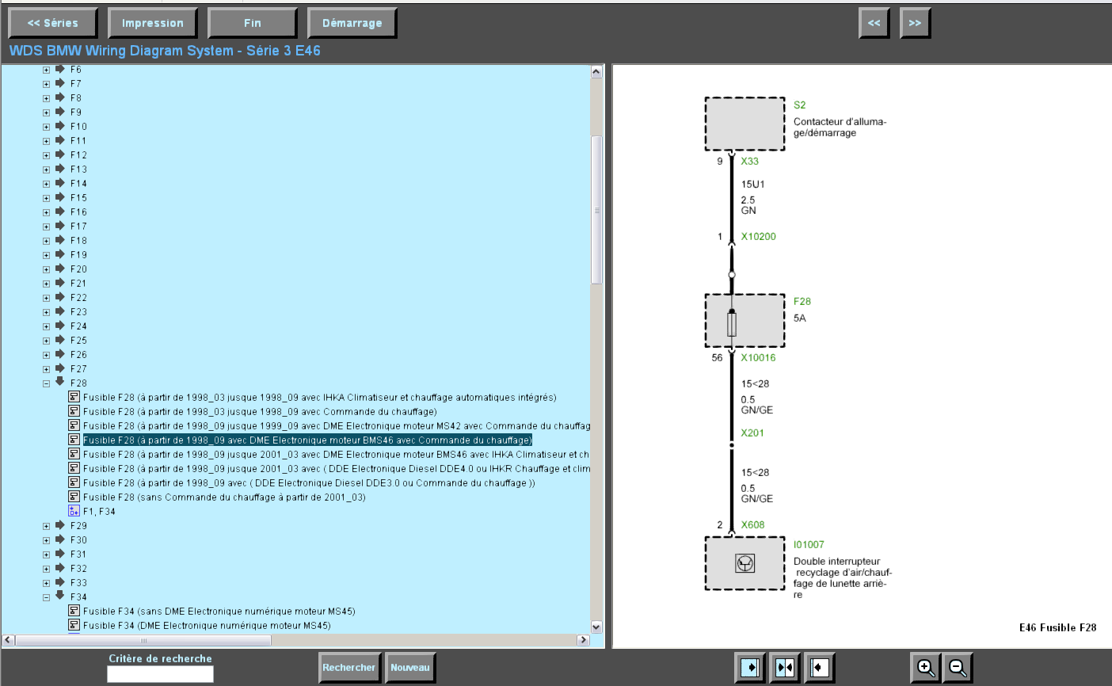Viewport: 1112px width, 686px height.
Task: Select the layout icon enlarging the diagram panel
Action: (820, 668)
